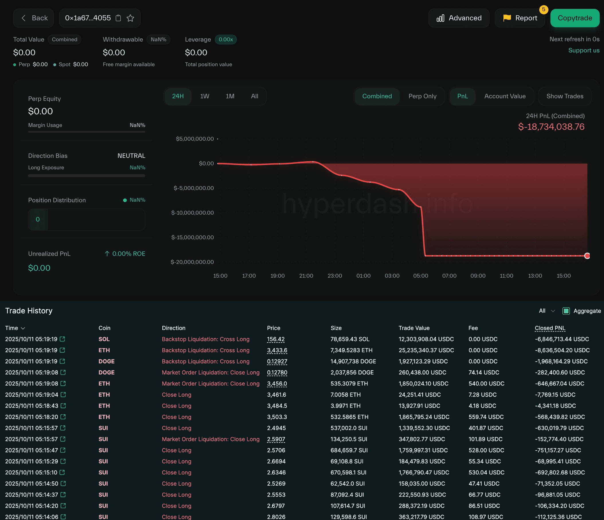Switch chart to Perp Only mode
The height and width of the screenshot is (520, 604).
tap(422, 96)
